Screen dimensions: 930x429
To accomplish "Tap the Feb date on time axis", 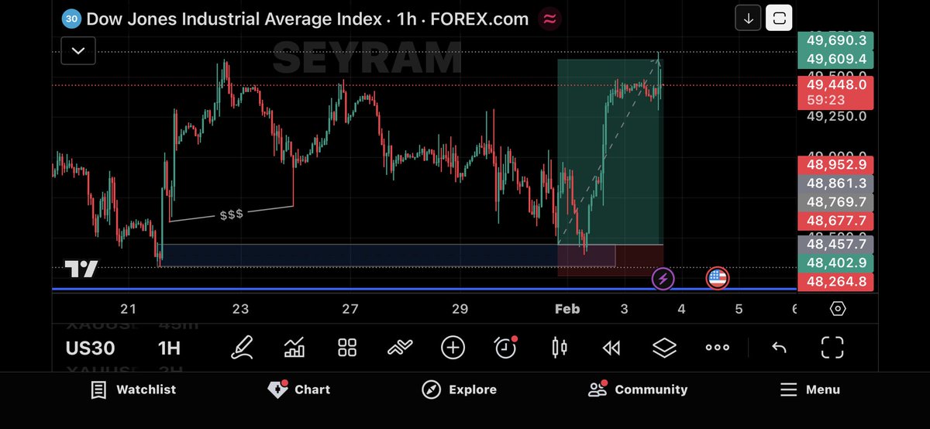I will (567, 309).
